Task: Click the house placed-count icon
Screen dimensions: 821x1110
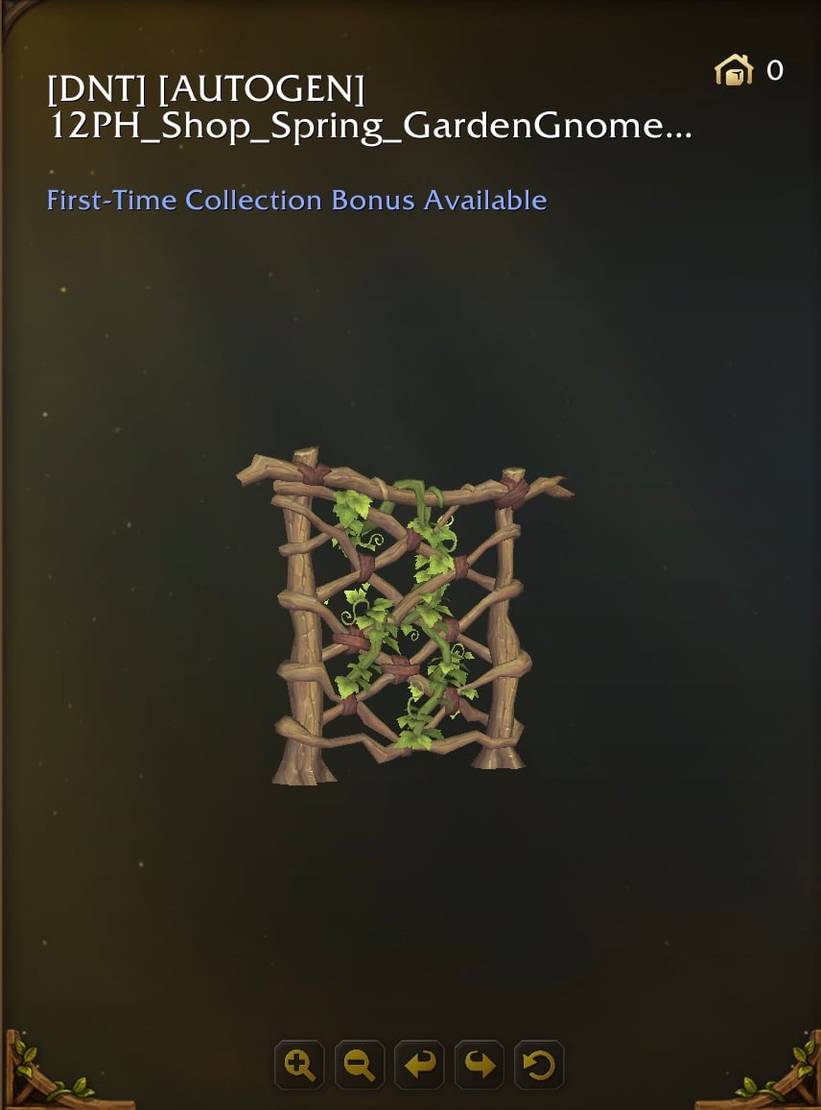Action: click(734, 70)
